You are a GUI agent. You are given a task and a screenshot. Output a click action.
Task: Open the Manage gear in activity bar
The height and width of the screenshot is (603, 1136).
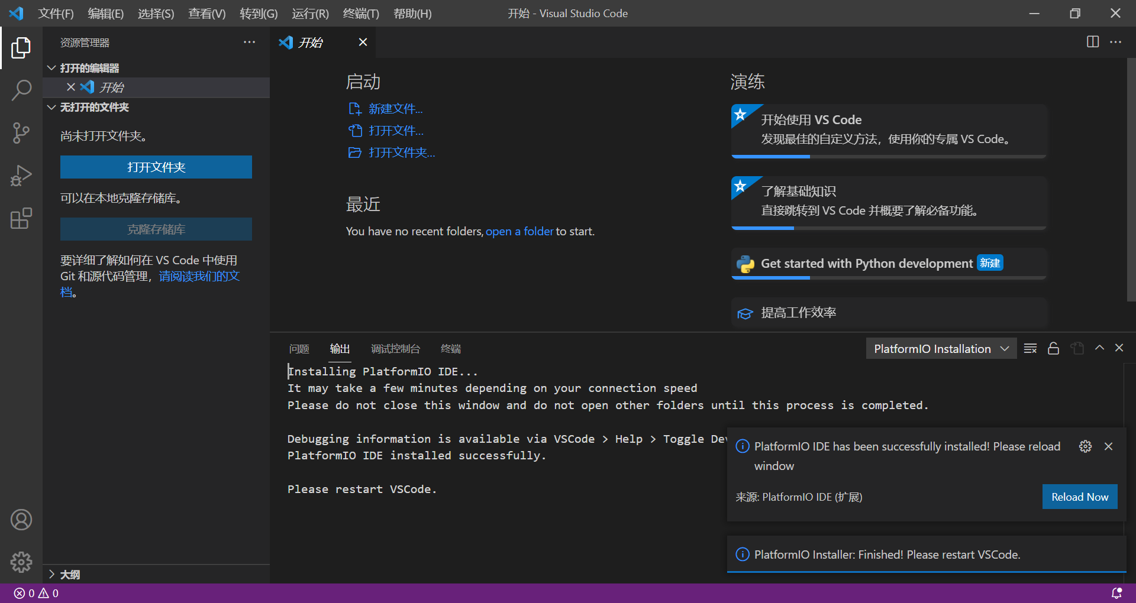(x=21, y=562)
